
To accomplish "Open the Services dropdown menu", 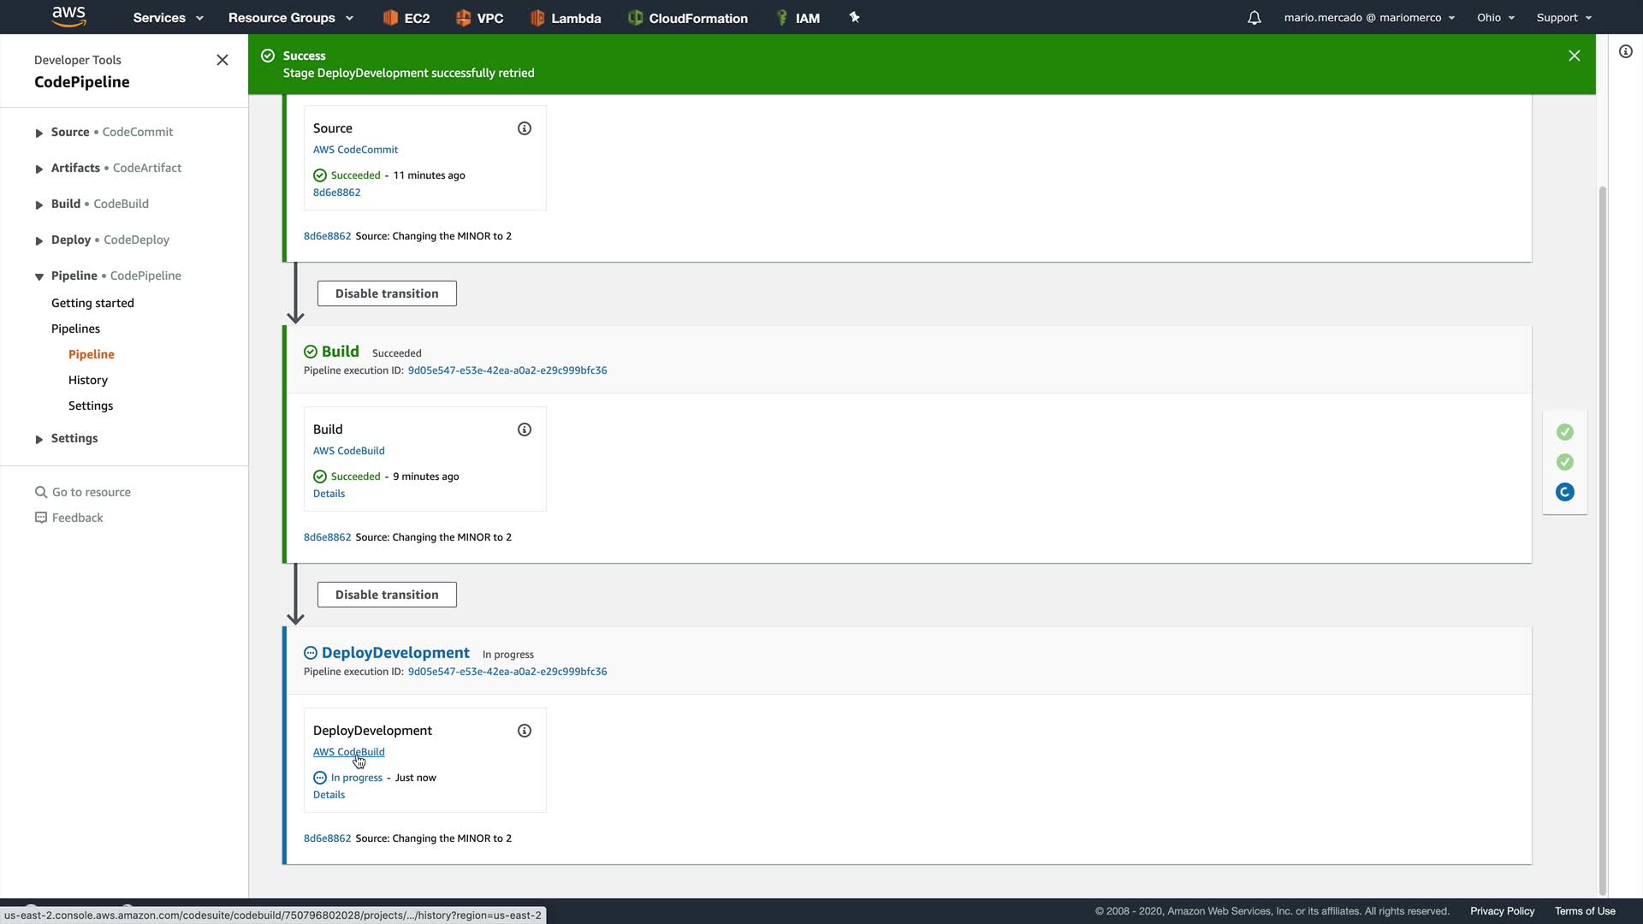I will point(168,18).
